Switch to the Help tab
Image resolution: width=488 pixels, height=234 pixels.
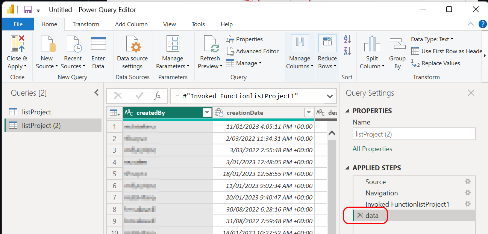point(227,24)
